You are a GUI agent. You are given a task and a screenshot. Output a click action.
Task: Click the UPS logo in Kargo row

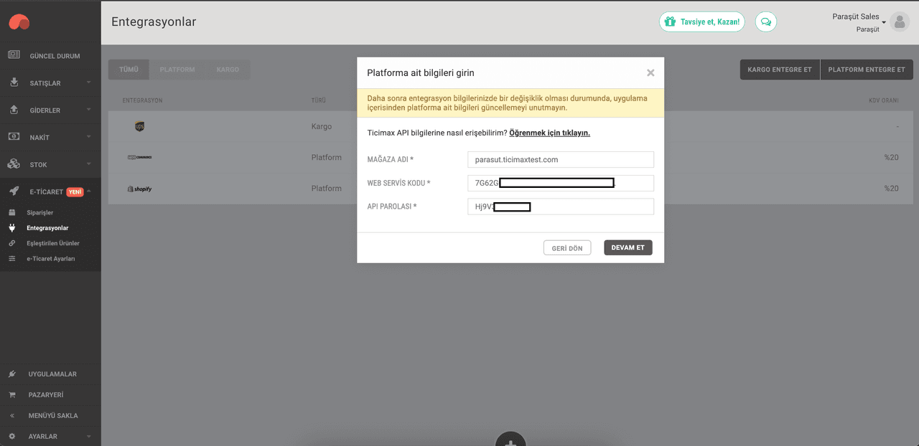click(139, 126)
